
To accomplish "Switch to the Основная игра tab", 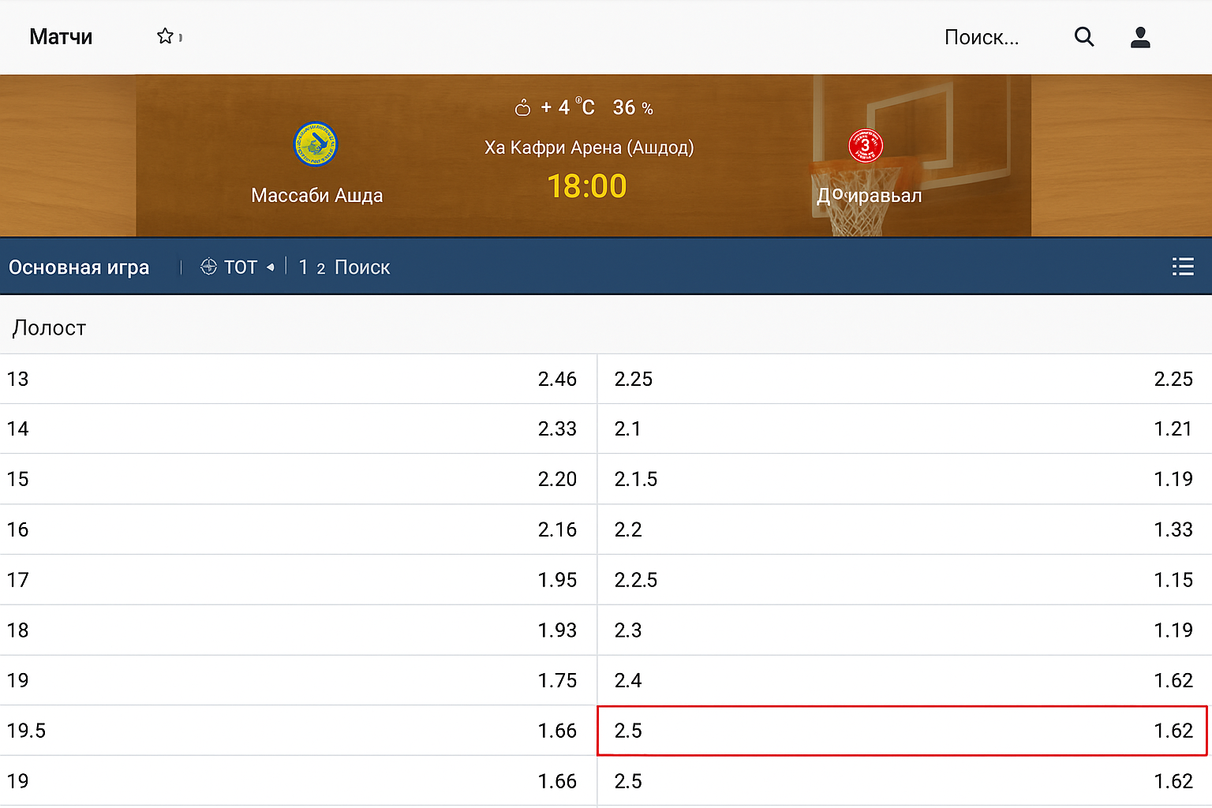I will [78, 267].
